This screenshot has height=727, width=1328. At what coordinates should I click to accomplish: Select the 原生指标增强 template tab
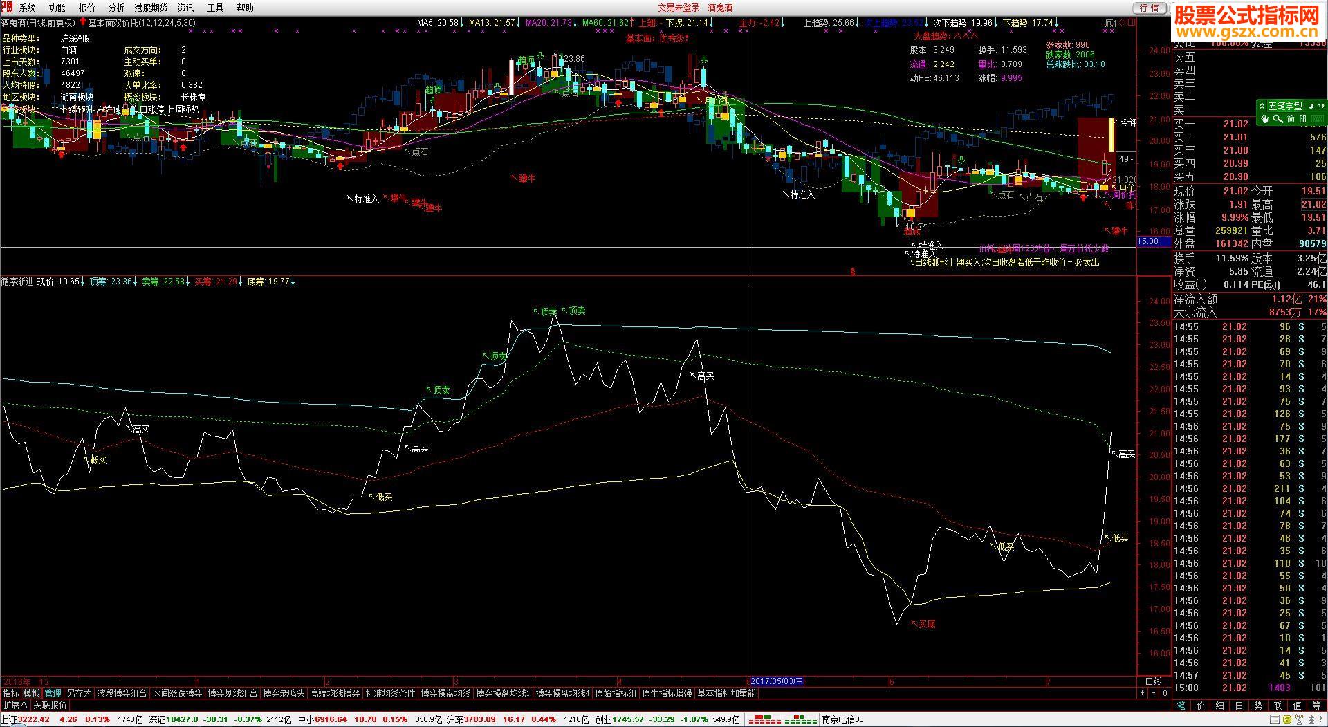pyautogui.click(x=667, y=693)
